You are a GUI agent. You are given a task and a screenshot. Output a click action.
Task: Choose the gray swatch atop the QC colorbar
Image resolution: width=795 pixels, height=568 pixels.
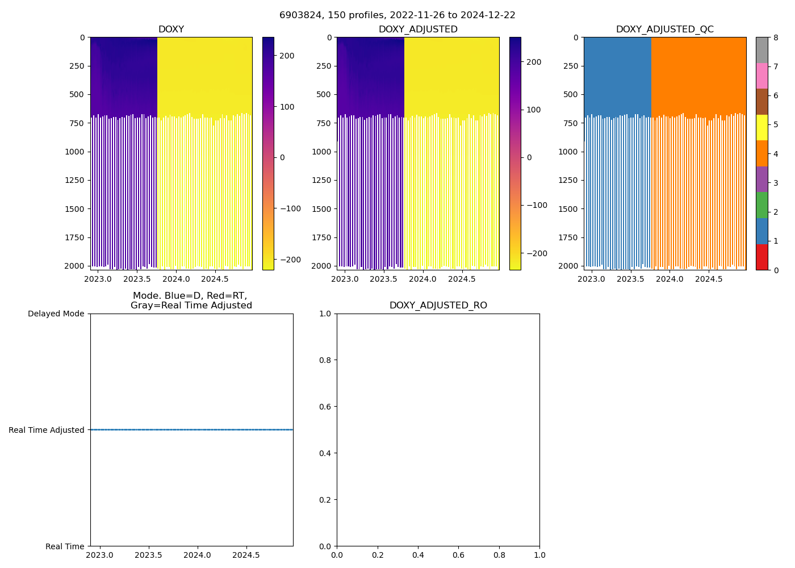point(761,50)
